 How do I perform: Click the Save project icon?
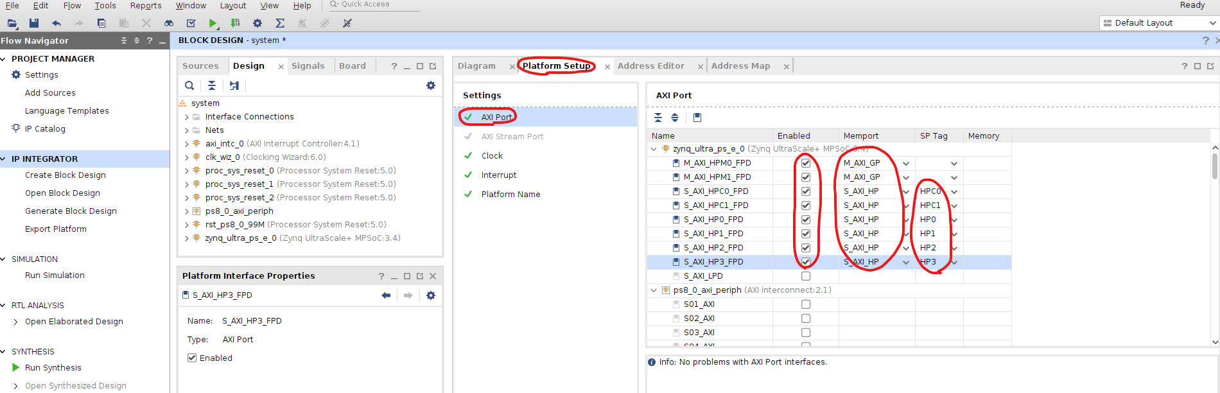(34, 23)
